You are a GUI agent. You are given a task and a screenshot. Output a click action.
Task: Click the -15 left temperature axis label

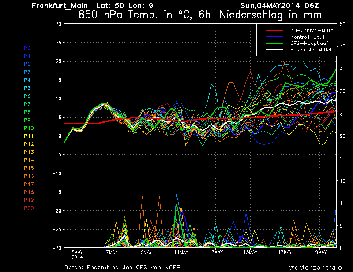[57, 192]
